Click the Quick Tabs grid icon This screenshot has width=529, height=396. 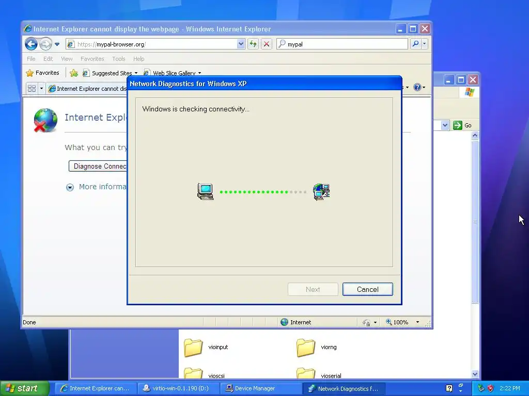click(x=32, y=88)
